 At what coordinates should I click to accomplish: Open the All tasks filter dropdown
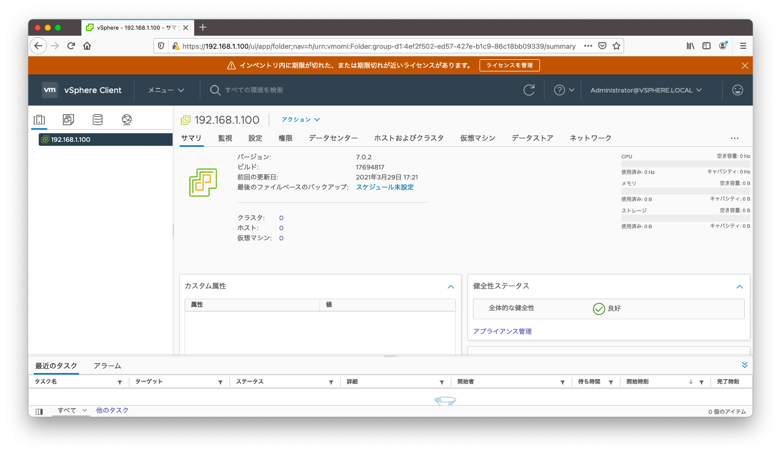tap(72, 410)
